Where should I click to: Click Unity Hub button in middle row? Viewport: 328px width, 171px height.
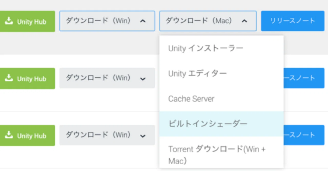pyautogui.click(x=27, y=78)
